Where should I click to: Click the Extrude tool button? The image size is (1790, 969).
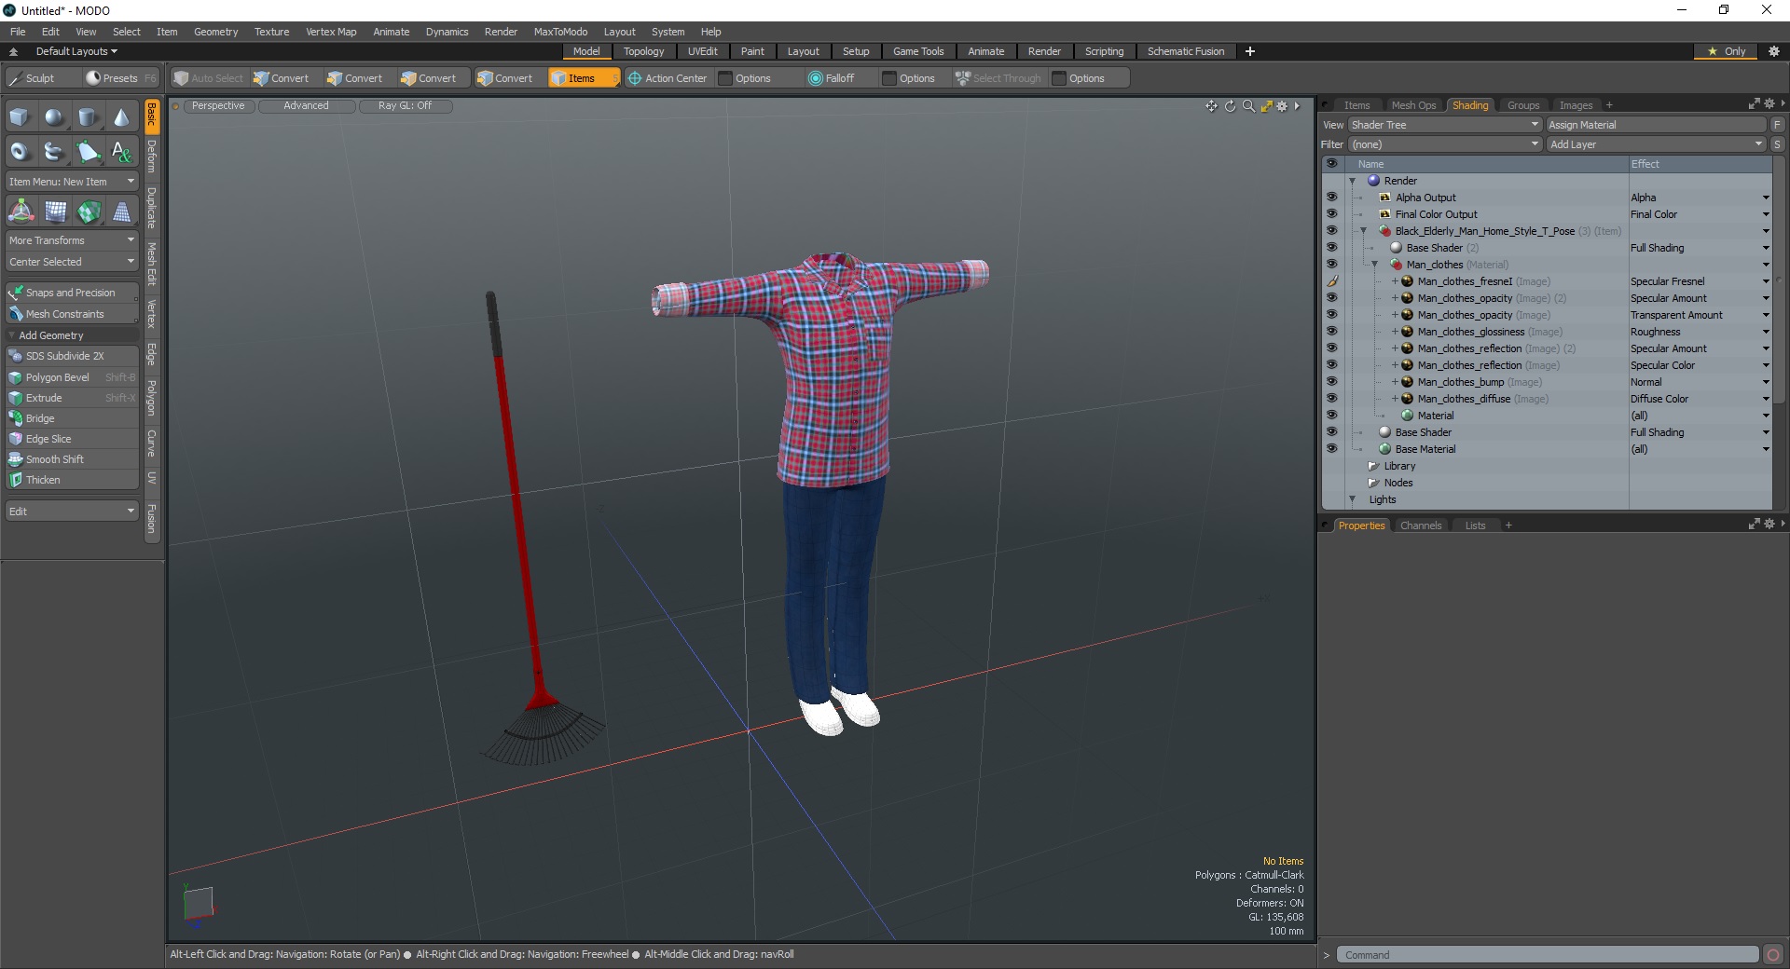[x=73, y=398]
